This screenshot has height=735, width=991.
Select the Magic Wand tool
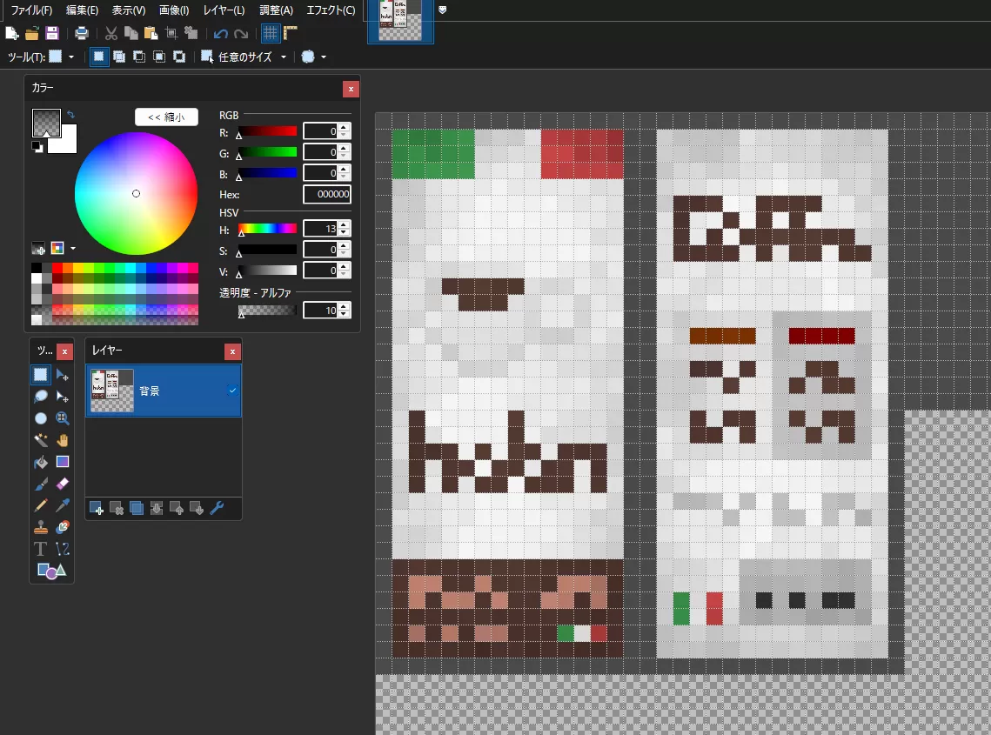click(x=40, y=440)
